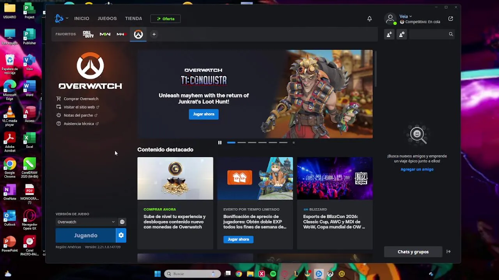Open Spotify from the taskbar

tap(273, 274)
